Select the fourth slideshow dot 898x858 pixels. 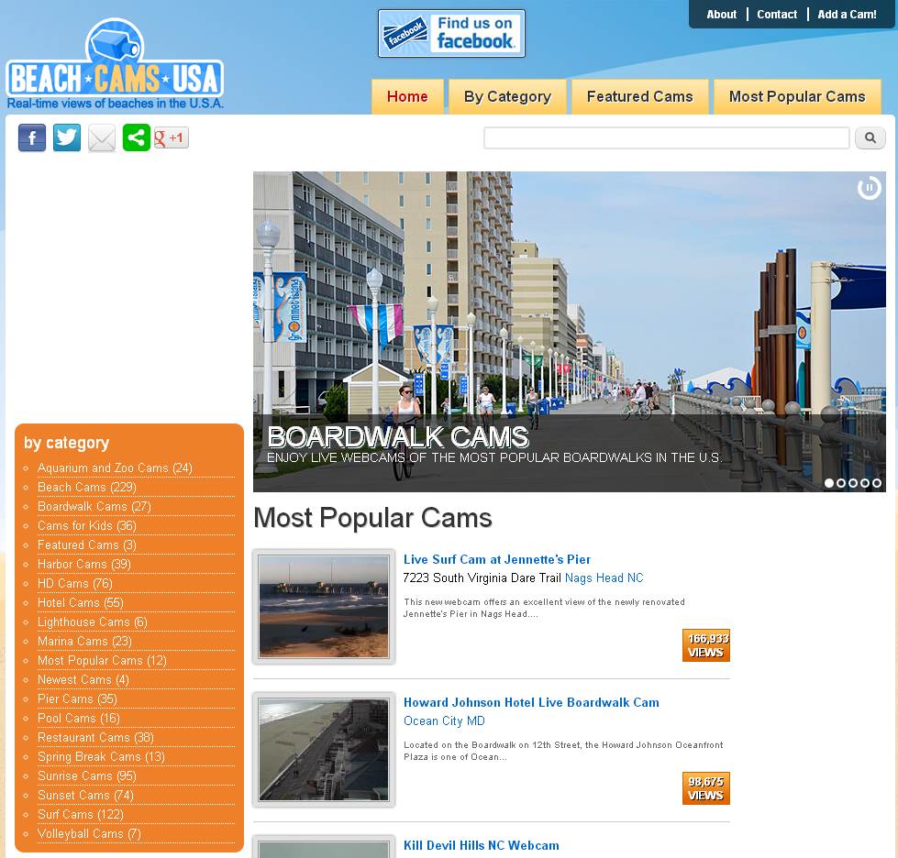tap(865, 483)
